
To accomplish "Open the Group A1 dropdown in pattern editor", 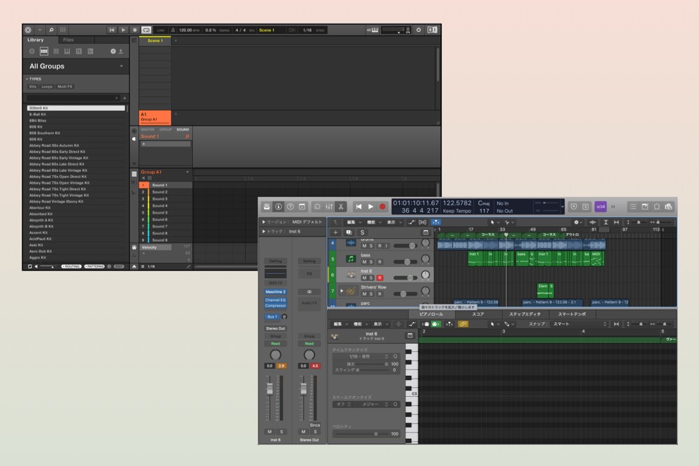I will [x=187, y=172].
